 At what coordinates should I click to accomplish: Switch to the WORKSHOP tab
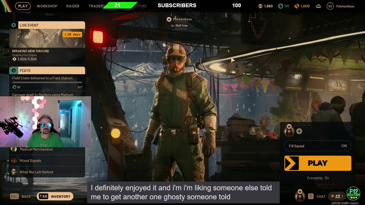[x=47, y=6]
